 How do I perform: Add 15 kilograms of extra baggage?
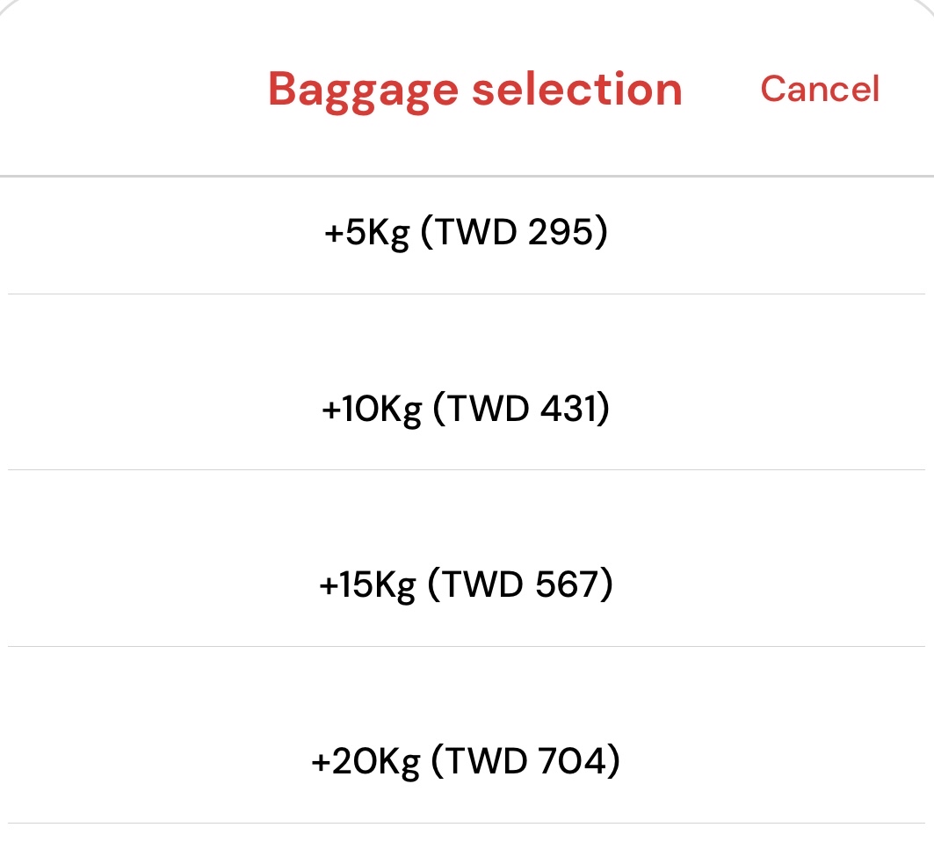466,586
